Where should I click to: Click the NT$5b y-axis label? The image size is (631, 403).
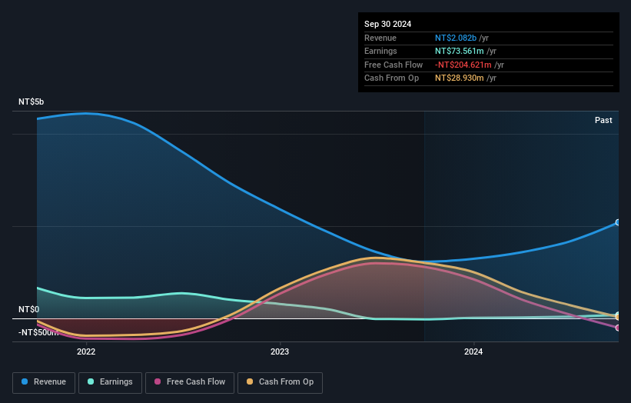[31, 102]
